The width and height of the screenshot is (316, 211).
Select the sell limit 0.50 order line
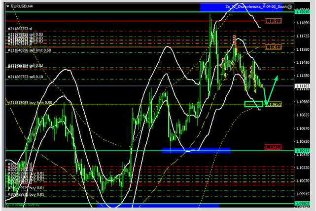(x=30, y=50)
